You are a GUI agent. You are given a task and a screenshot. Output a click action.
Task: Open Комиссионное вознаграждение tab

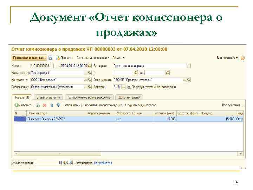[x=89, y=97]
